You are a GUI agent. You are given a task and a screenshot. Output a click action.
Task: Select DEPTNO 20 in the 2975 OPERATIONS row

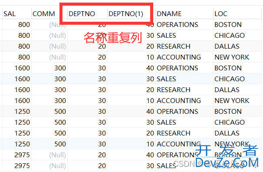[x=102, y=155]
